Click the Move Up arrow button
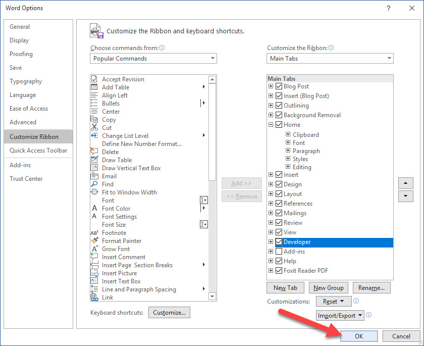Viewport: 424px width, 346px height. click(x=406, y=183)
